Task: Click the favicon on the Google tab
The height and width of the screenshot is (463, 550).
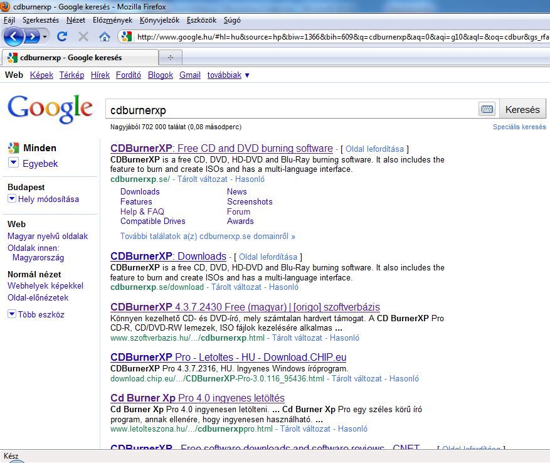Action: point(13,58)
